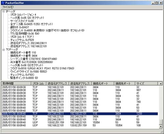The width and height of the screenshot is (164, 134).
Task: Click the PacketSniffer title bar app icon
Action: (3, 3)
